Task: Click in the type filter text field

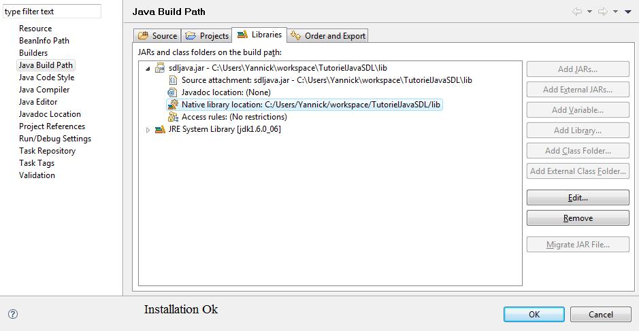Action: pos(52,12)
